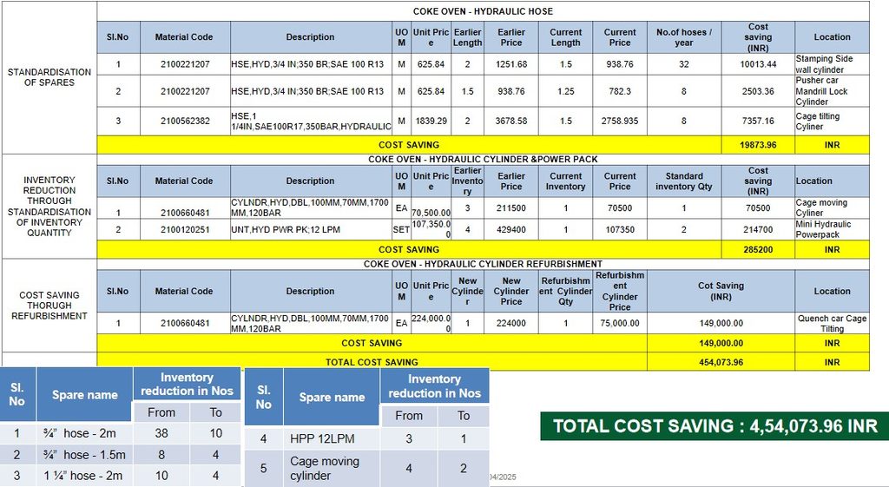Viewport: 889px width, 487px height.
Task: Select the cost saving value 2503.36
Action: [x=758, y=91]
